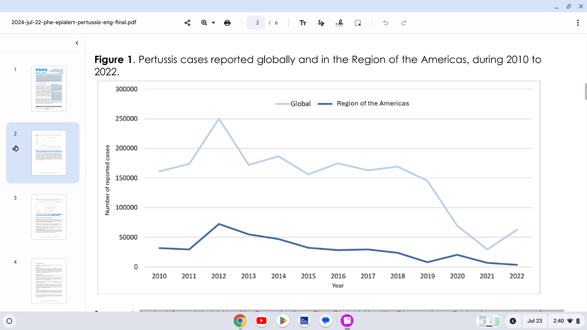The height and width of the screenshot is (330, 587).
Task: Undo the last edit
Action: [386, 23]
